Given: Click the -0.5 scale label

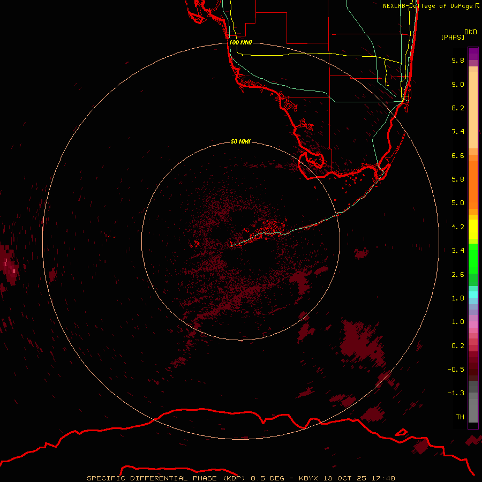Looking at the screenshot, I should (x=456, y=370).
